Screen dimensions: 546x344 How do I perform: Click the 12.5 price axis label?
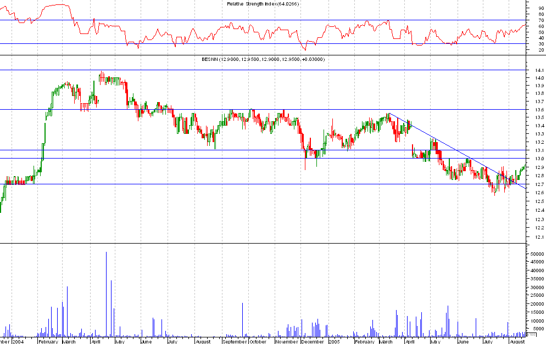(540, 201)
